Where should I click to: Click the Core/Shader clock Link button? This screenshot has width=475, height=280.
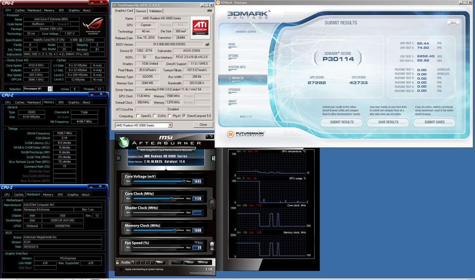point(212,204)
